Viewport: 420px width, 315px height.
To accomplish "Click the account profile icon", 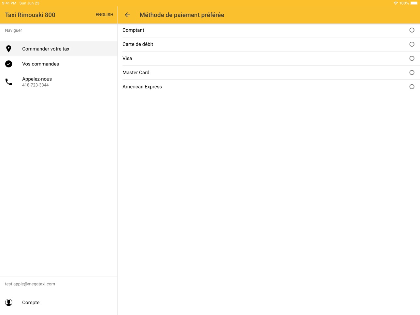I will (9, 302).
